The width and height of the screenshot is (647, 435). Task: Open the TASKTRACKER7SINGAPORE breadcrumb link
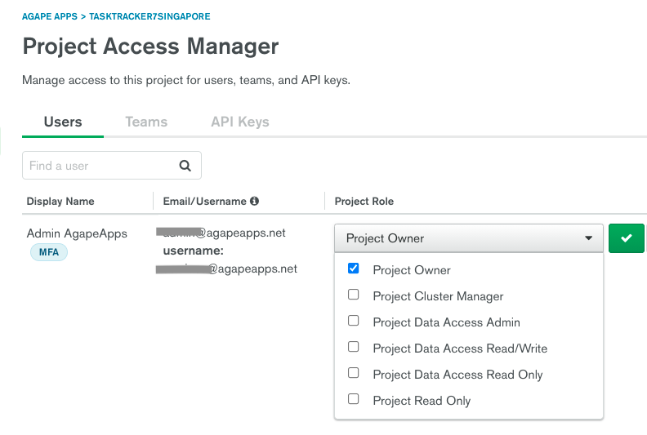pyautogui.click(x=149, y=16)
